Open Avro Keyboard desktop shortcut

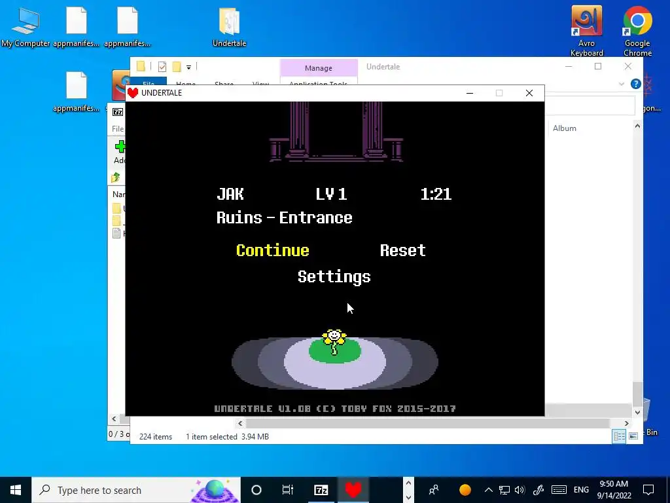coord(587,31)
